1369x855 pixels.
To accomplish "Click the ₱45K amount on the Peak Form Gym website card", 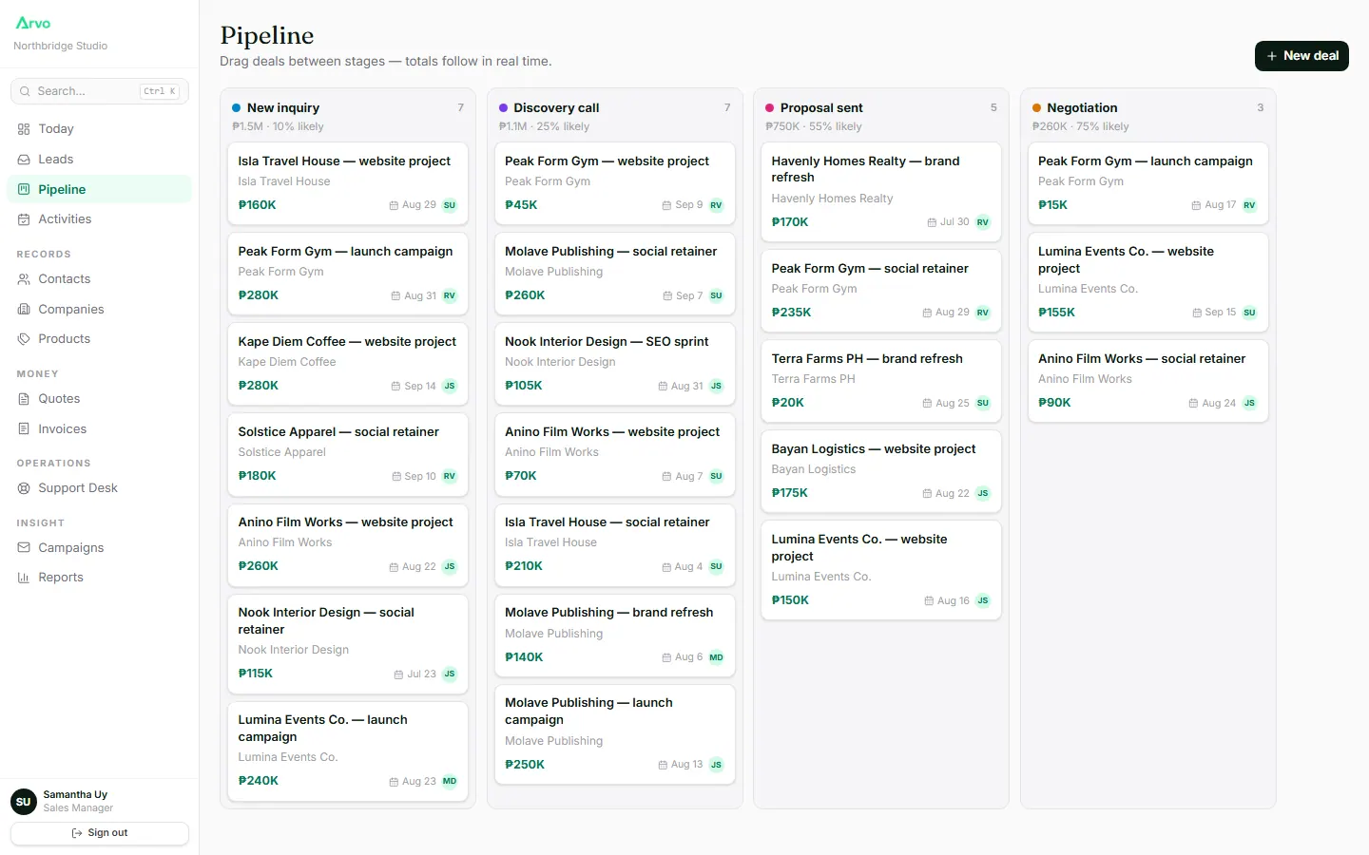I will tap(521, 205).
